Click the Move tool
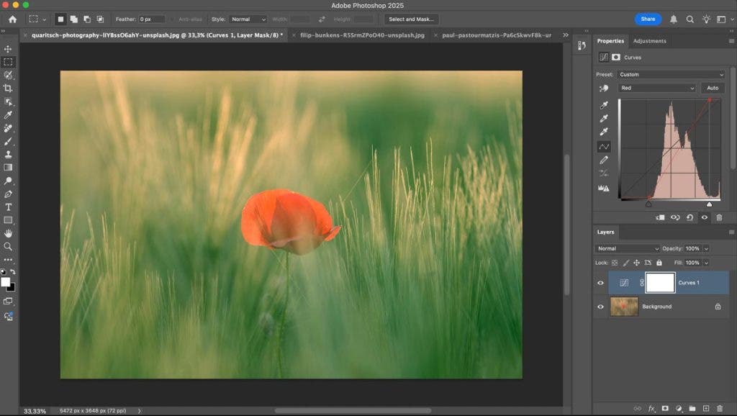The image size is (737, 416). 8,49
